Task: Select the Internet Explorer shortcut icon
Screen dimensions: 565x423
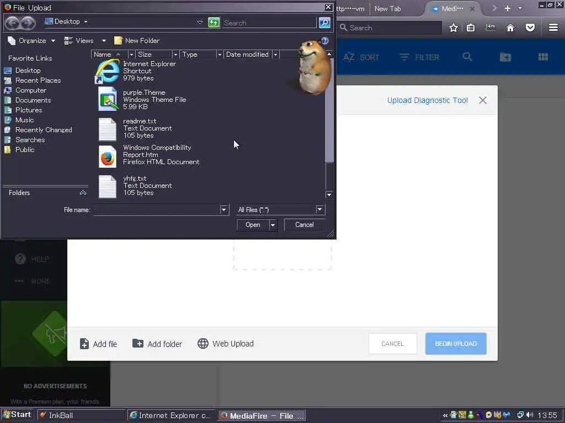Action: (x=107, y=71)
